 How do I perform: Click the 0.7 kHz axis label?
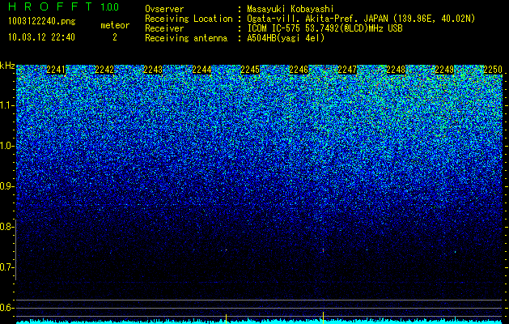tap(6, 267)
